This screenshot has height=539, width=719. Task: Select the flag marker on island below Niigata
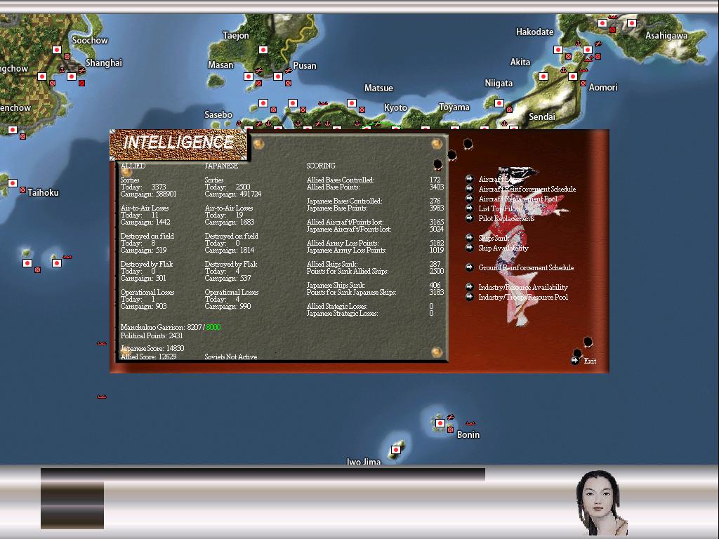click(499, 103)
